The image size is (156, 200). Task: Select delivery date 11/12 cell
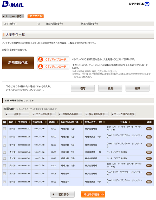[53, 159]
